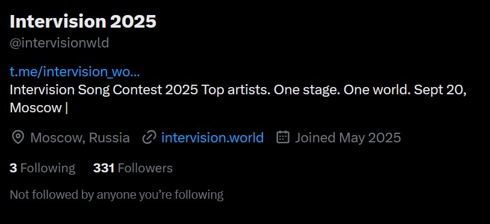Click the location pin icon
490x224 pixels.
18,138
